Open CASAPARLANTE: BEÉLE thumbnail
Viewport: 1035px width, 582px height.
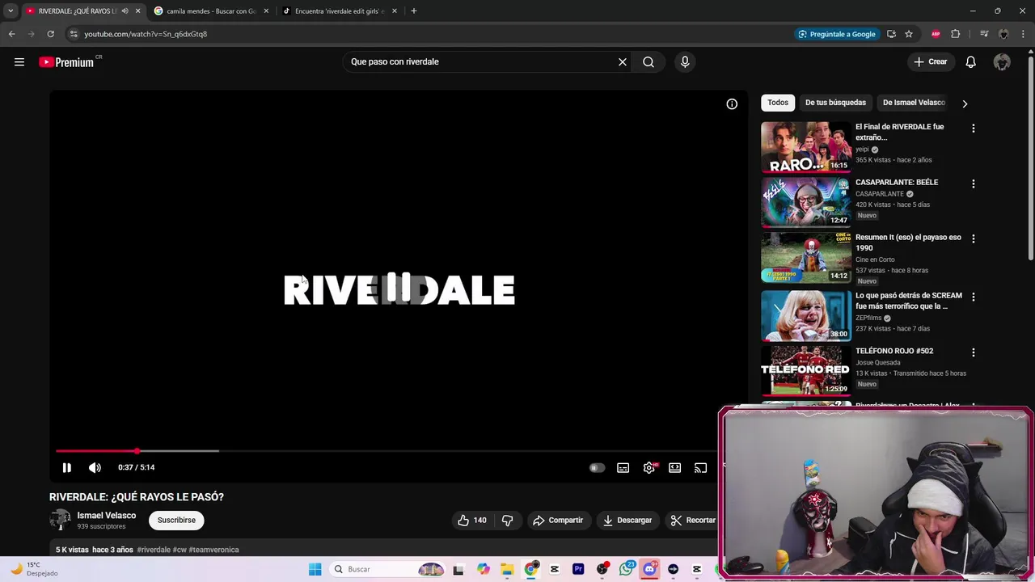click(806, 202)
